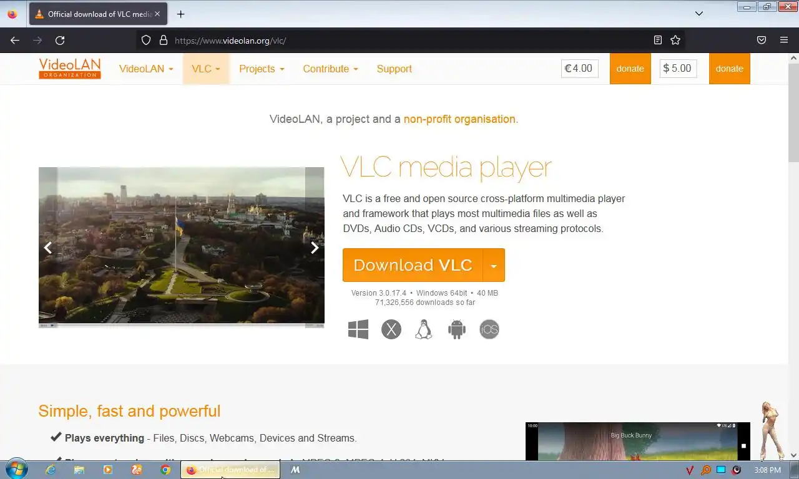Viewport: 799px width, 479px height.
Task: Click the VideoLAN Organization logo
Action: point(70,69)
